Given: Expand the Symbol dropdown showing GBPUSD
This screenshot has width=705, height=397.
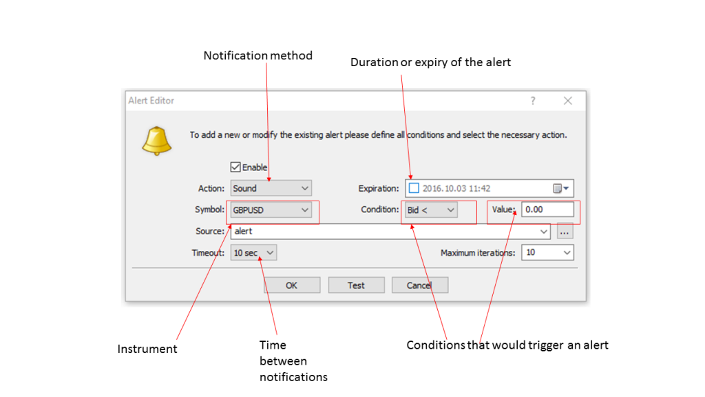Looking at the screenshot, I should click(271, 210).
